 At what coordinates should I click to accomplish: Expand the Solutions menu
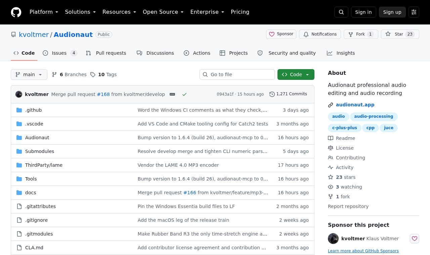[80, 12]
